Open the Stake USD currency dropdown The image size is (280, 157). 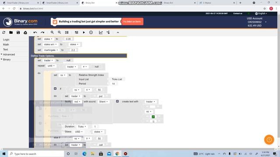[x=79, y=132]
